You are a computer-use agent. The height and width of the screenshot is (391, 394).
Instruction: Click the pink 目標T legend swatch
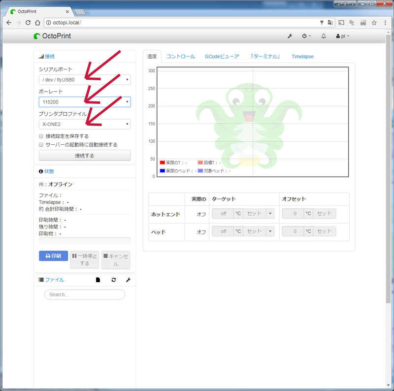[200, 163]
